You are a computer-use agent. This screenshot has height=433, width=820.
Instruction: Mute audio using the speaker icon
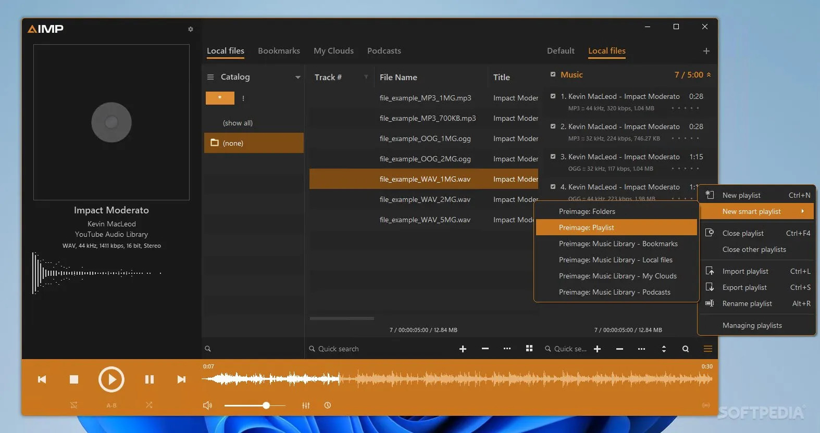point(207,405)
